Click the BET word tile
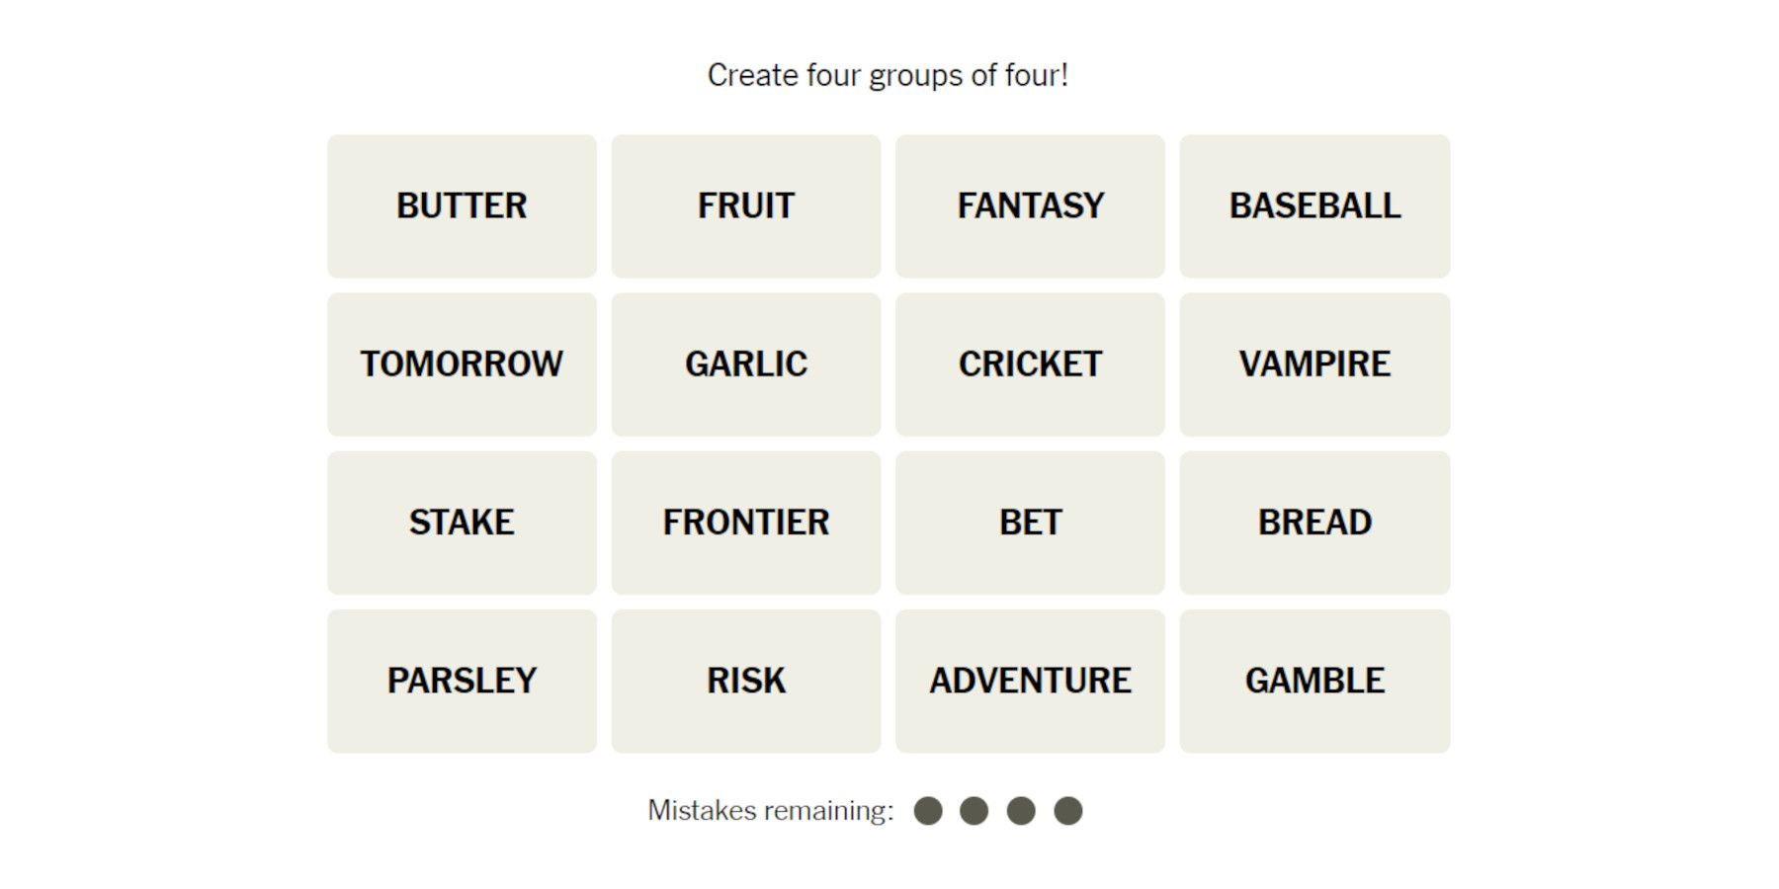Image resolution: width=1779 pixels, height=889 pixels. [1030, 523]
